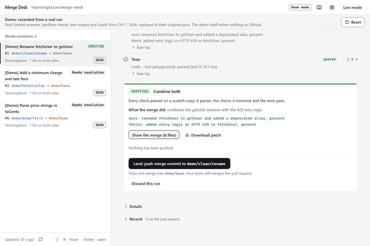This screenshot has width=370, height=246.
Task: Click the Enter key hint in footer
Action: tap(89, 240)
